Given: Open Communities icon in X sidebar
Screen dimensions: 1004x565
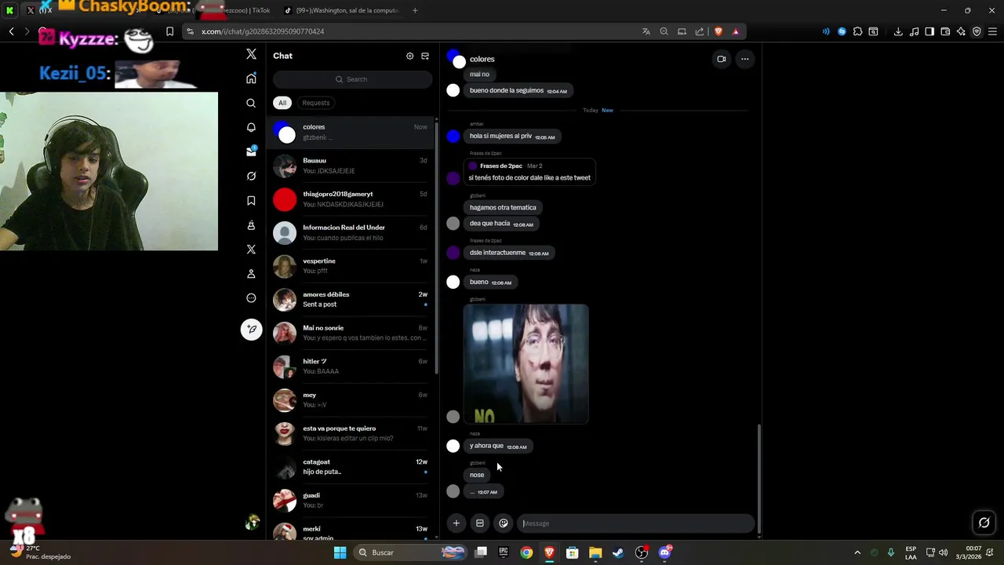Looking at the screenshot, I should click(x=251, y=225).
